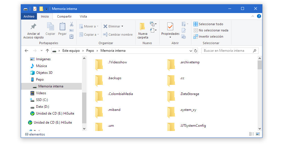Open Propiedades checkmark icon
Image resolution: width=284 pixels, height=144 pixels.
click(x=170, y=27)
